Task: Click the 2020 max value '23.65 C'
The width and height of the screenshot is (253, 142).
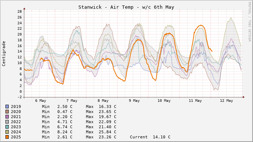Action: coord(107,112)
